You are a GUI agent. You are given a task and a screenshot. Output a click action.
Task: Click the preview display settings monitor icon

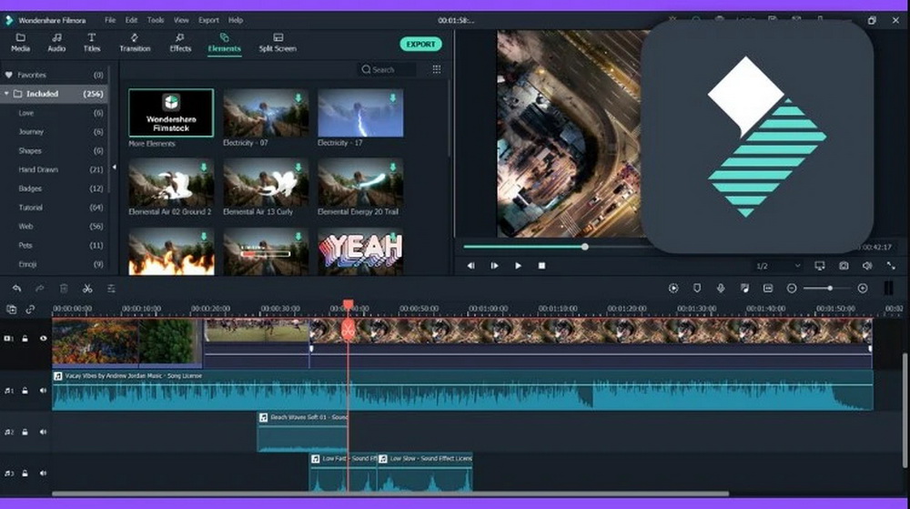click(x=820, y=266)
